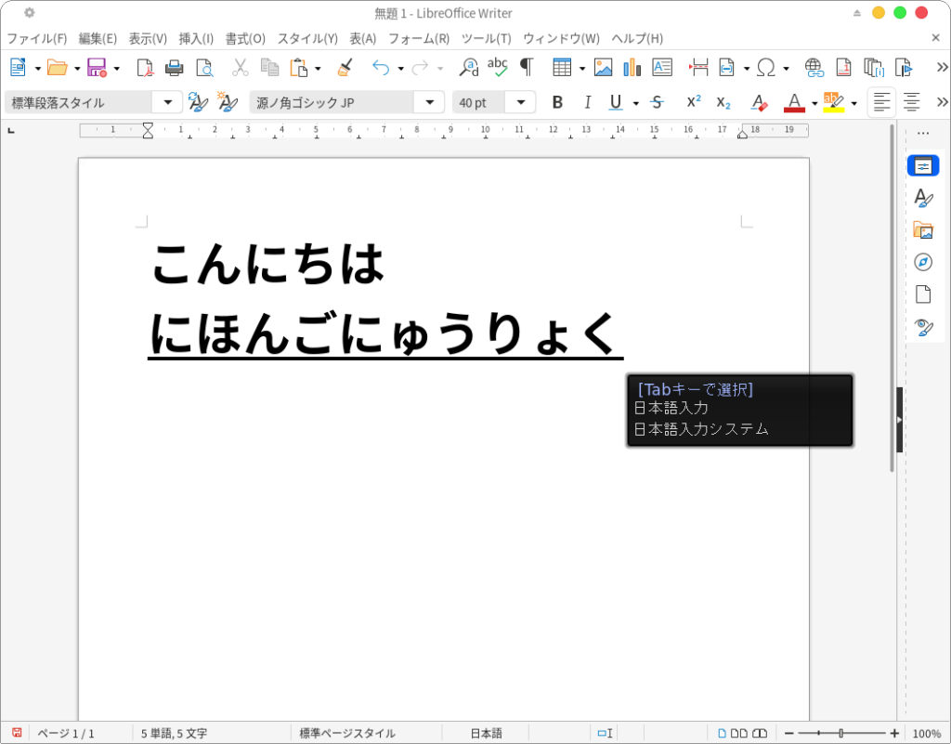Expand the paragraph style dropdown
Viewport: 951px width, 744px height.
pos(167,102)
